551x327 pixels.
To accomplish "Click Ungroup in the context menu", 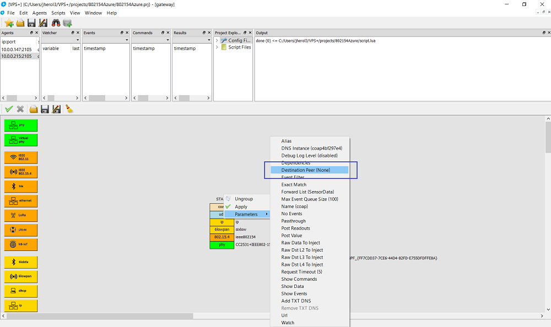I will point(244,199).
